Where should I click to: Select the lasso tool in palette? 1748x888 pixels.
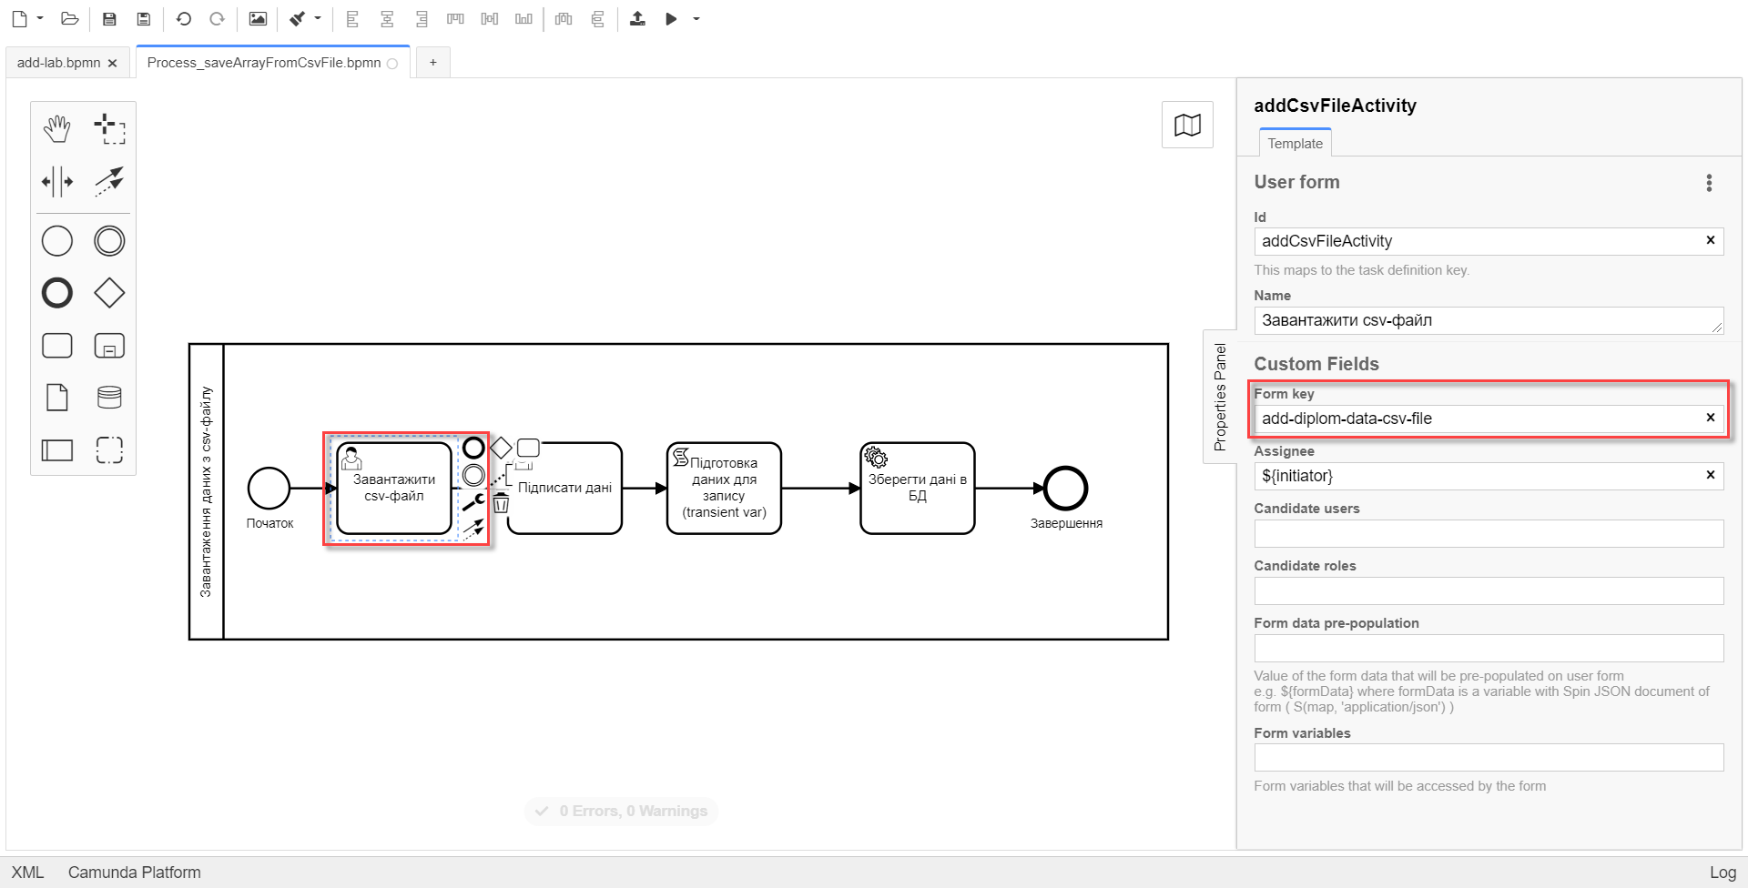coord(109,129)
